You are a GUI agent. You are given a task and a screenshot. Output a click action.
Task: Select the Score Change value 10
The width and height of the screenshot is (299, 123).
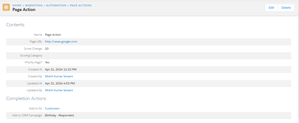(x=47, y=49)
